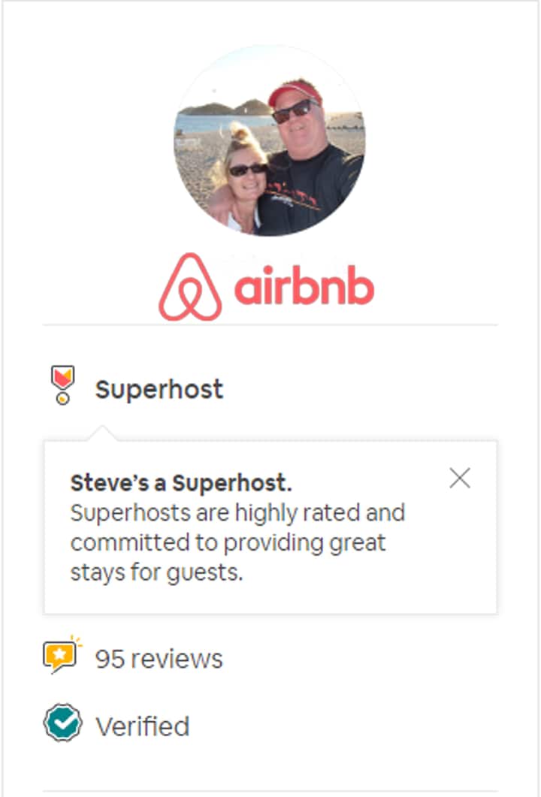
Task: Click the teal Verified checkmark badge
Action: pos(62,723)
